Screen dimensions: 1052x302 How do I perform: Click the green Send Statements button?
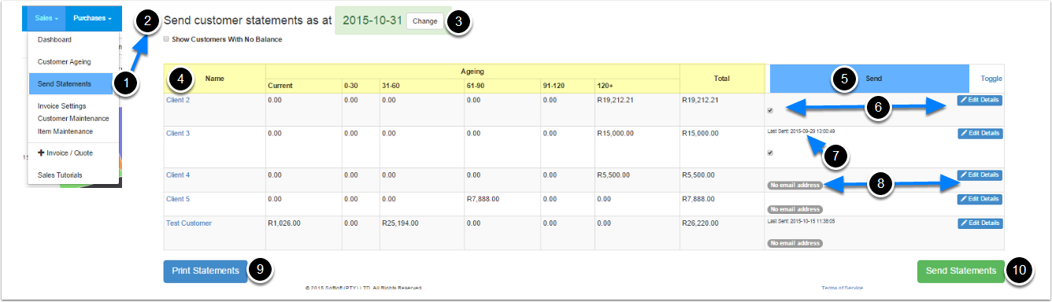coord(961,271)
